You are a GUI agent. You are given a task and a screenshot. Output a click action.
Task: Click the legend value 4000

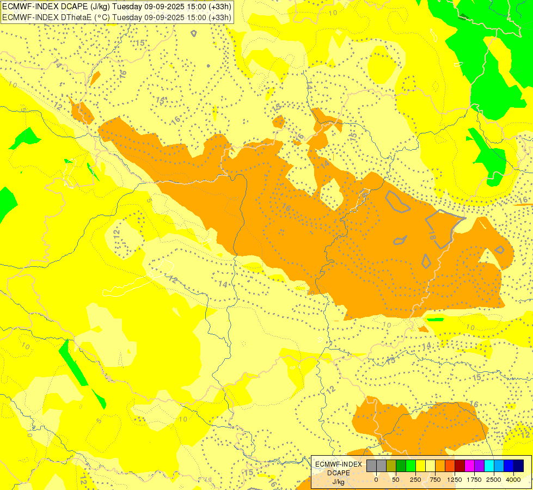click(513, 480)
